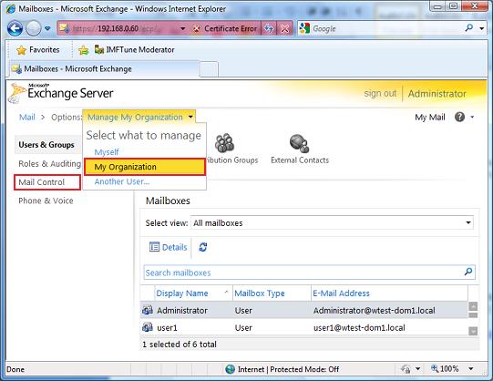Click the Refresh page icon

tap(269, 28)
